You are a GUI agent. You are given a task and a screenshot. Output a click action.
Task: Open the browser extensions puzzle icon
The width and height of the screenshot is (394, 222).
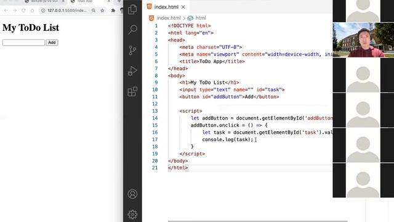coord(113,10)
